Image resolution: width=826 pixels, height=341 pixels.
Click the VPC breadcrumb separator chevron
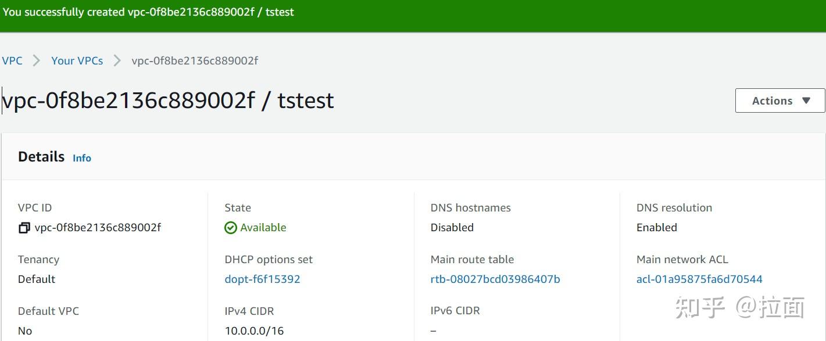36,60
